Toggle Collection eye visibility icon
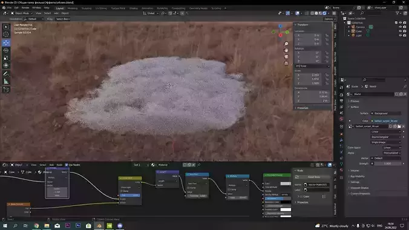This screenshot has height=230, width=409. point(401,23)
